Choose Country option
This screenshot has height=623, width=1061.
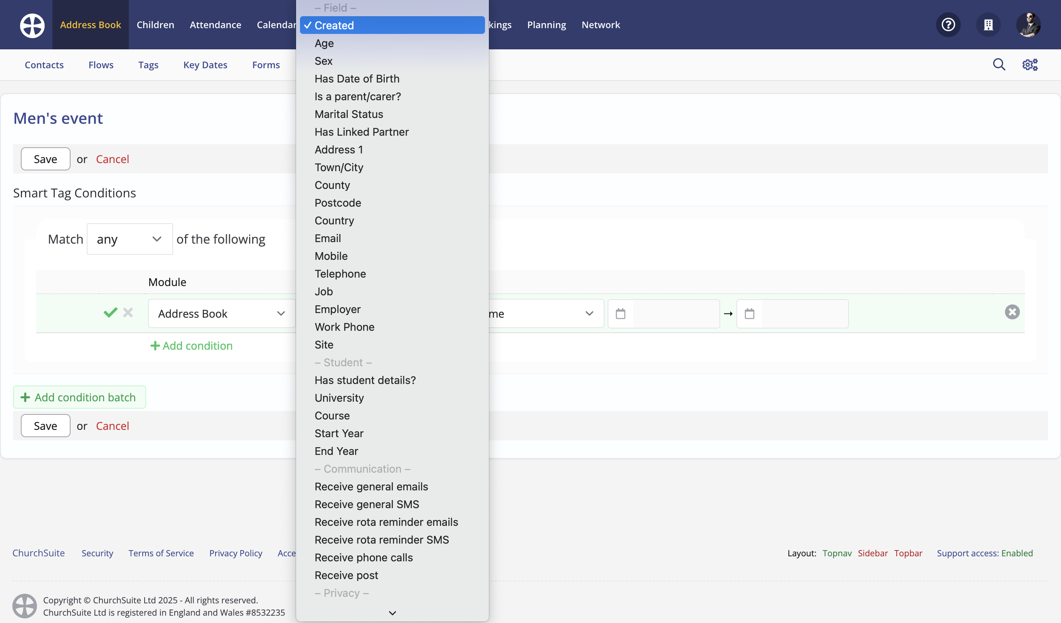pyautogui.click(x=392, y=221)
